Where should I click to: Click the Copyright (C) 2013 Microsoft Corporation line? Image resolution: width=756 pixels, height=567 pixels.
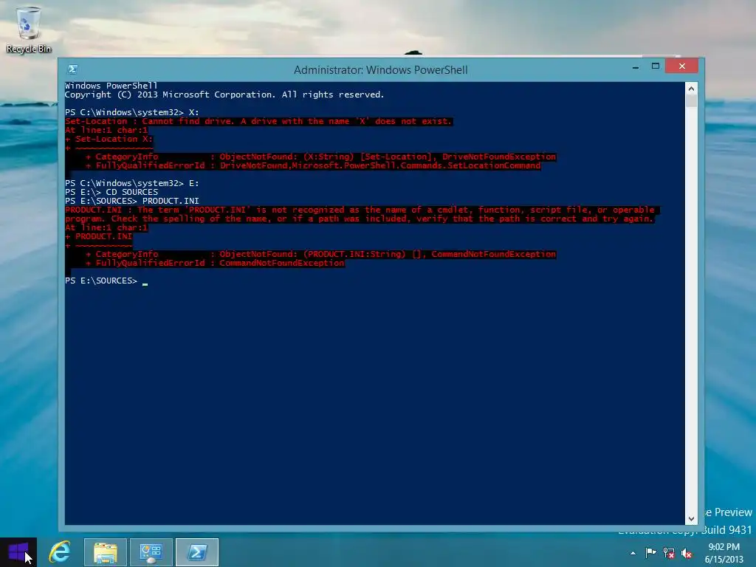point(224,94)
